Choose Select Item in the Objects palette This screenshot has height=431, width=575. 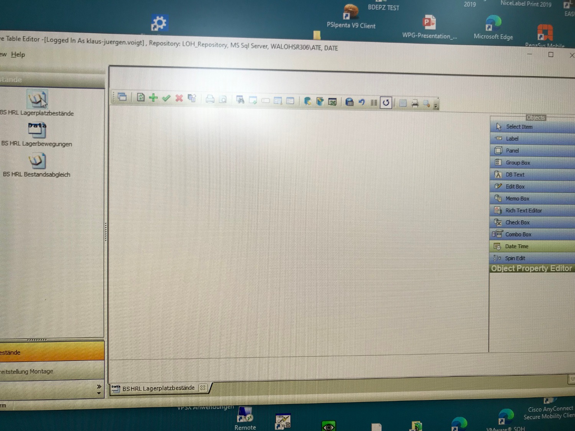[x=532, y=127]
